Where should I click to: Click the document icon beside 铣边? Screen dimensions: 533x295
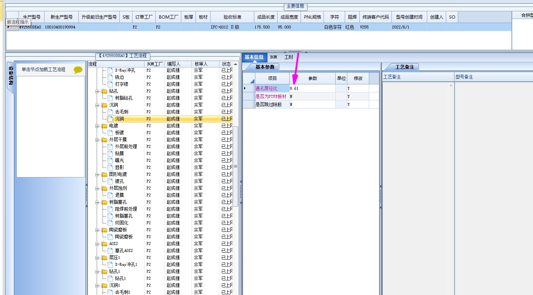point(110,77)
